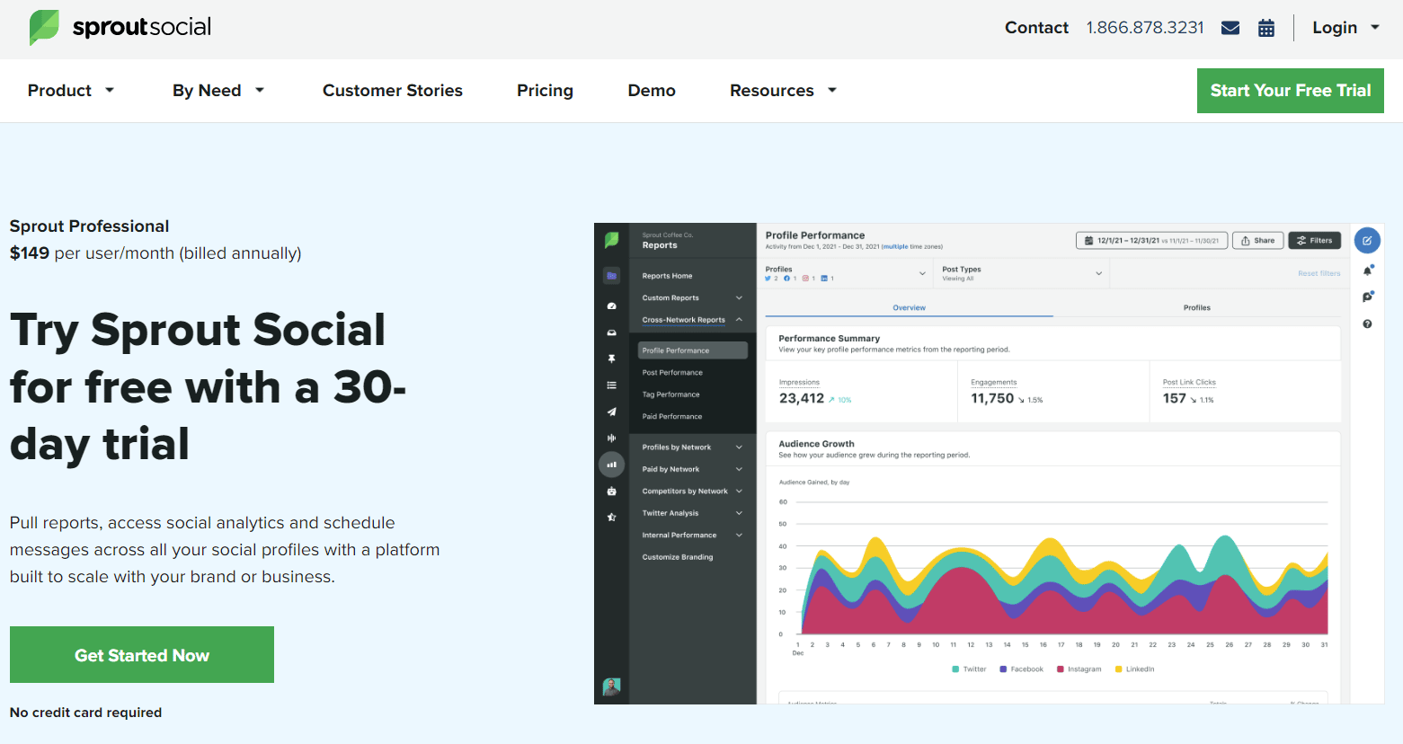Click the bar chart reports icon
Screen dimensions: 1403x744
[612, 465]
